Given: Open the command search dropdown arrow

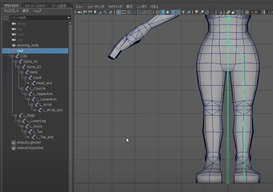Looking at the screenshot, I should pos(69,18).
